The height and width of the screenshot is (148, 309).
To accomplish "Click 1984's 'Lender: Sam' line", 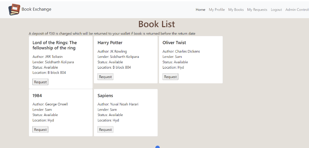I will [x=42, y=110].
